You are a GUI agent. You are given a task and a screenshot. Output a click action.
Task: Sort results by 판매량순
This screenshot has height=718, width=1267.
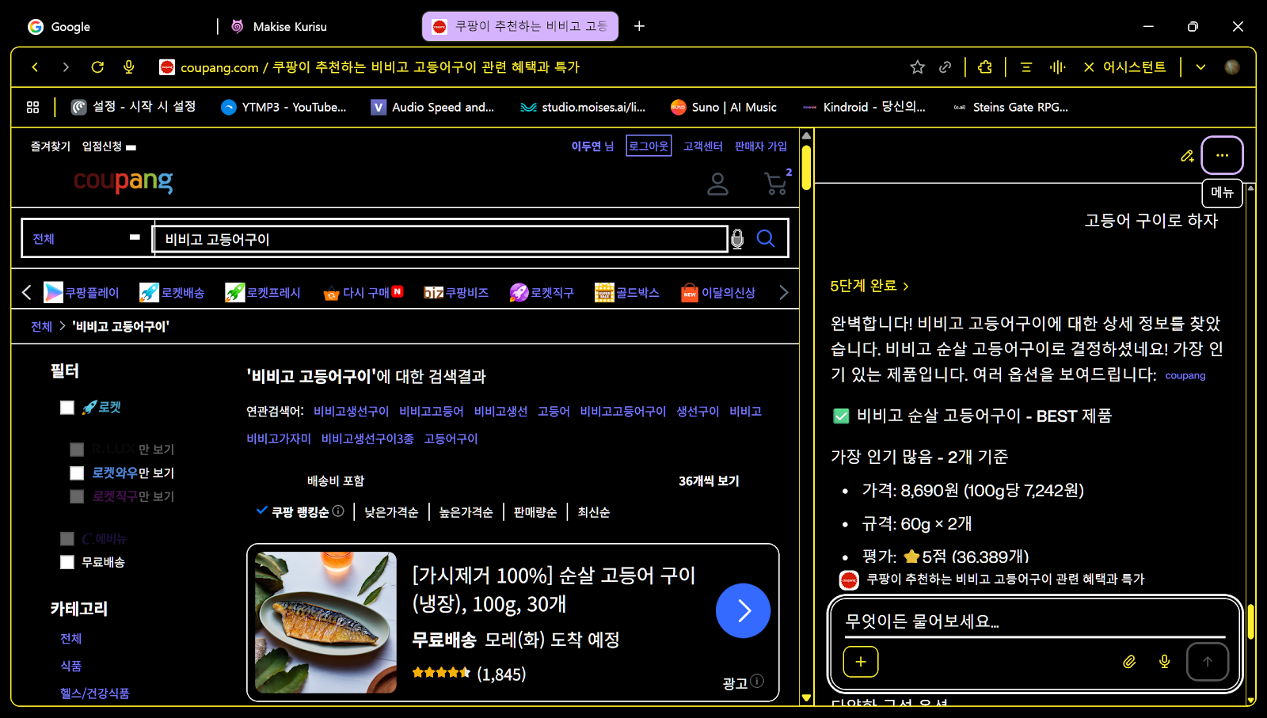click(x=535, y=512)
